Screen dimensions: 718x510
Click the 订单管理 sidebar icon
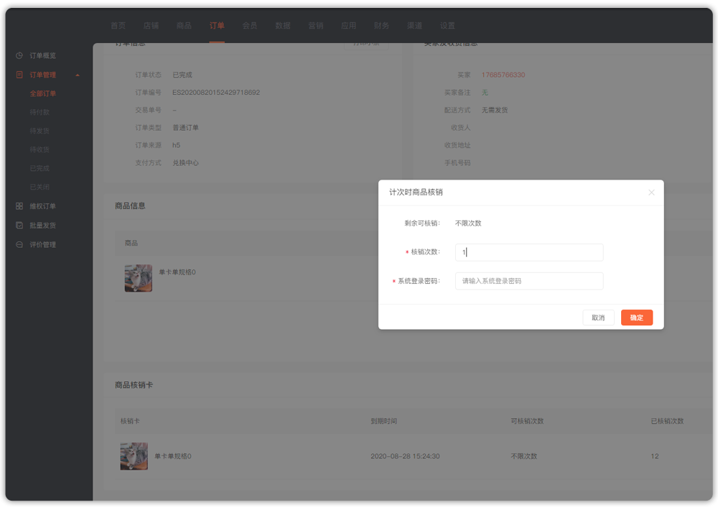[x=19, y=75]
